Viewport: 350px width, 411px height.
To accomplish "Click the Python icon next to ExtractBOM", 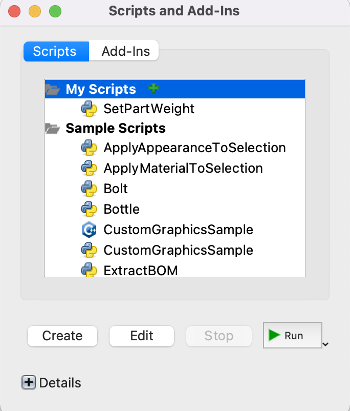I will (89, 270).
